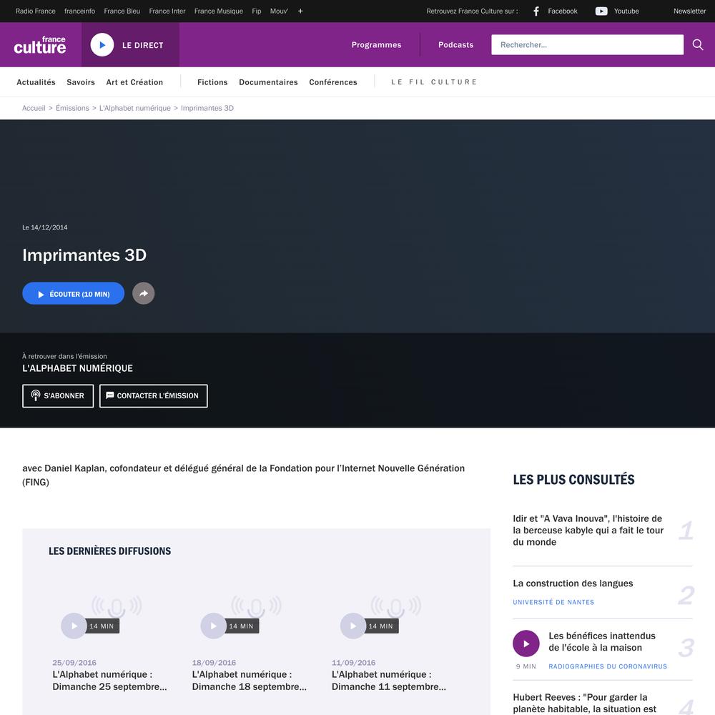Go to Actualités section
This screenshot has width=715, height=715.
coord(36,82)
